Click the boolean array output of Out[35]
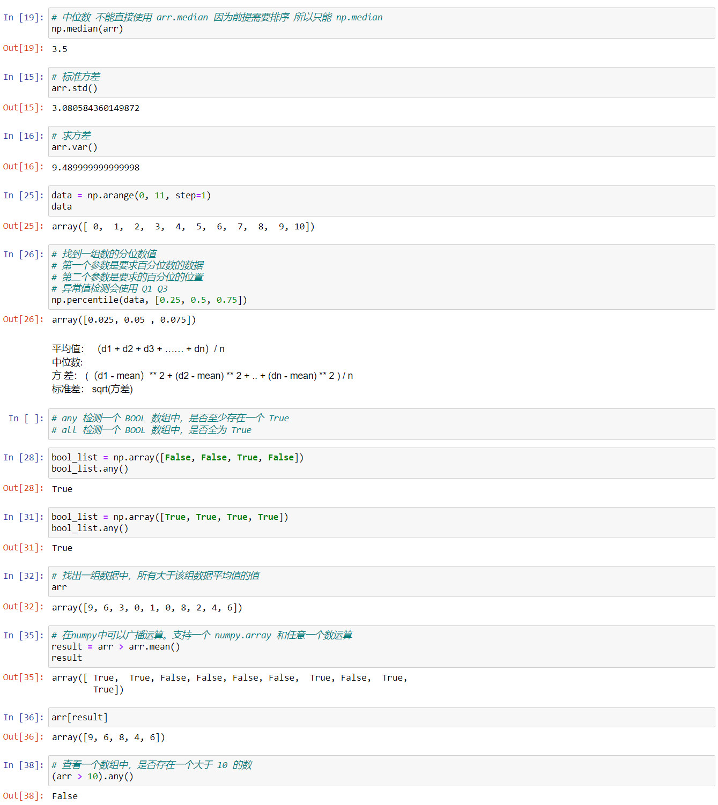The height and width of the screenshot is (805, 718). (230, 684)
